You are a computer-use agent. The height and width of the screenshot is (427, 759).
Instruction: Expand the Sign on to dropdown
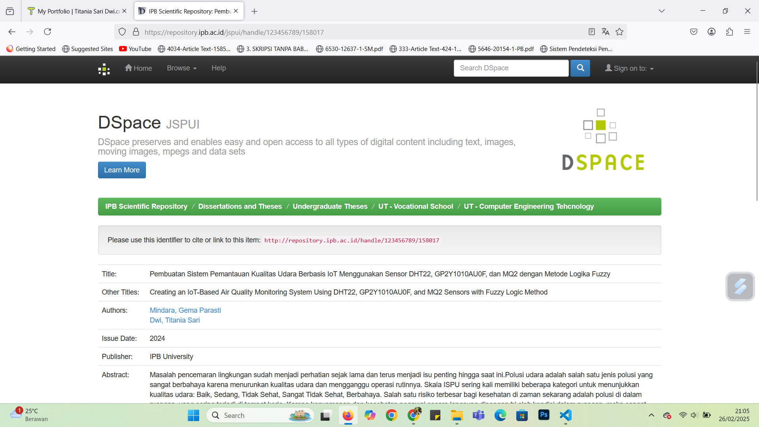click(x=629, y=68)
